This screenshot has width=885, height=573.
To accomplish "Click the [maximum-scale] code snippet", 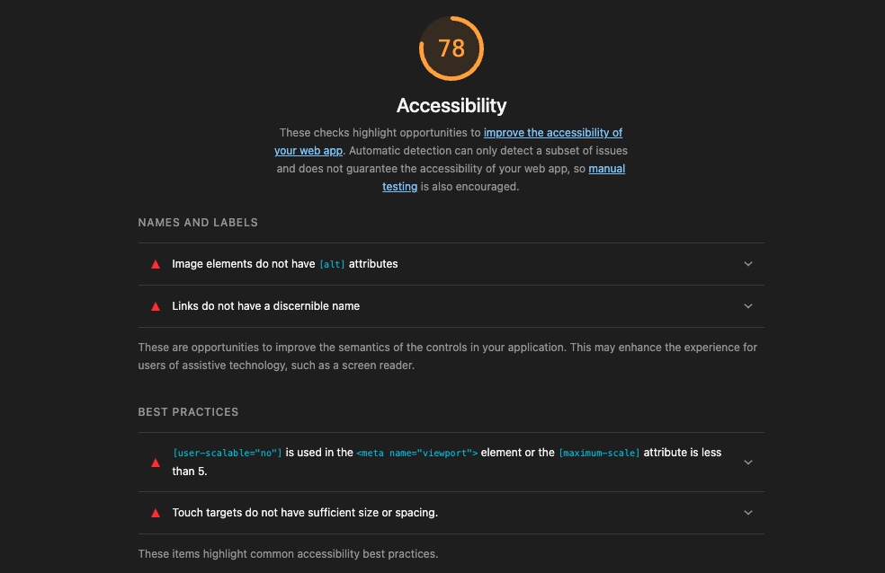I will (x=599, y=453).
